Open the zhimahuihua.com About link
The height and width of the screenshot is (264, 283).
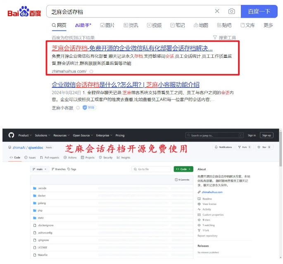pos(212,192)
